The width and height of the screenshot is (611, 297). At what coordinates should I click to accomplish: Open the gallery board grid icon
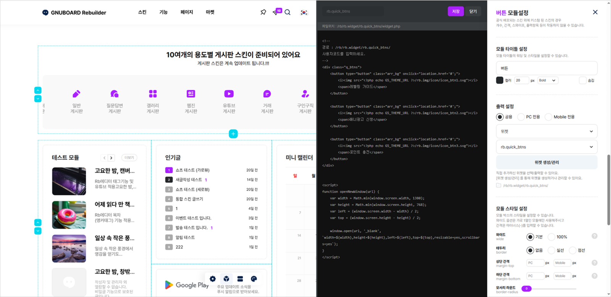153,94
